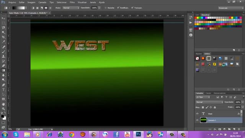The height and width of the screenshot is (138, 245).
Task: Switch to the Amostras tab
Action: coord(205,15)
